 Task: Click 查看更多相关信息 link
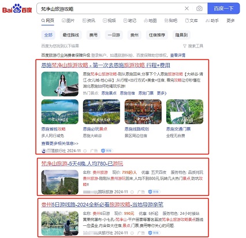pos(60,143)
